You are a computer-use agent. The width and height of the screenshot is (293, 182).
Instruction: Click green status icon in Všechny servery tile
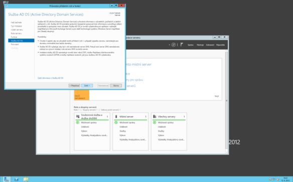point(155,122)
